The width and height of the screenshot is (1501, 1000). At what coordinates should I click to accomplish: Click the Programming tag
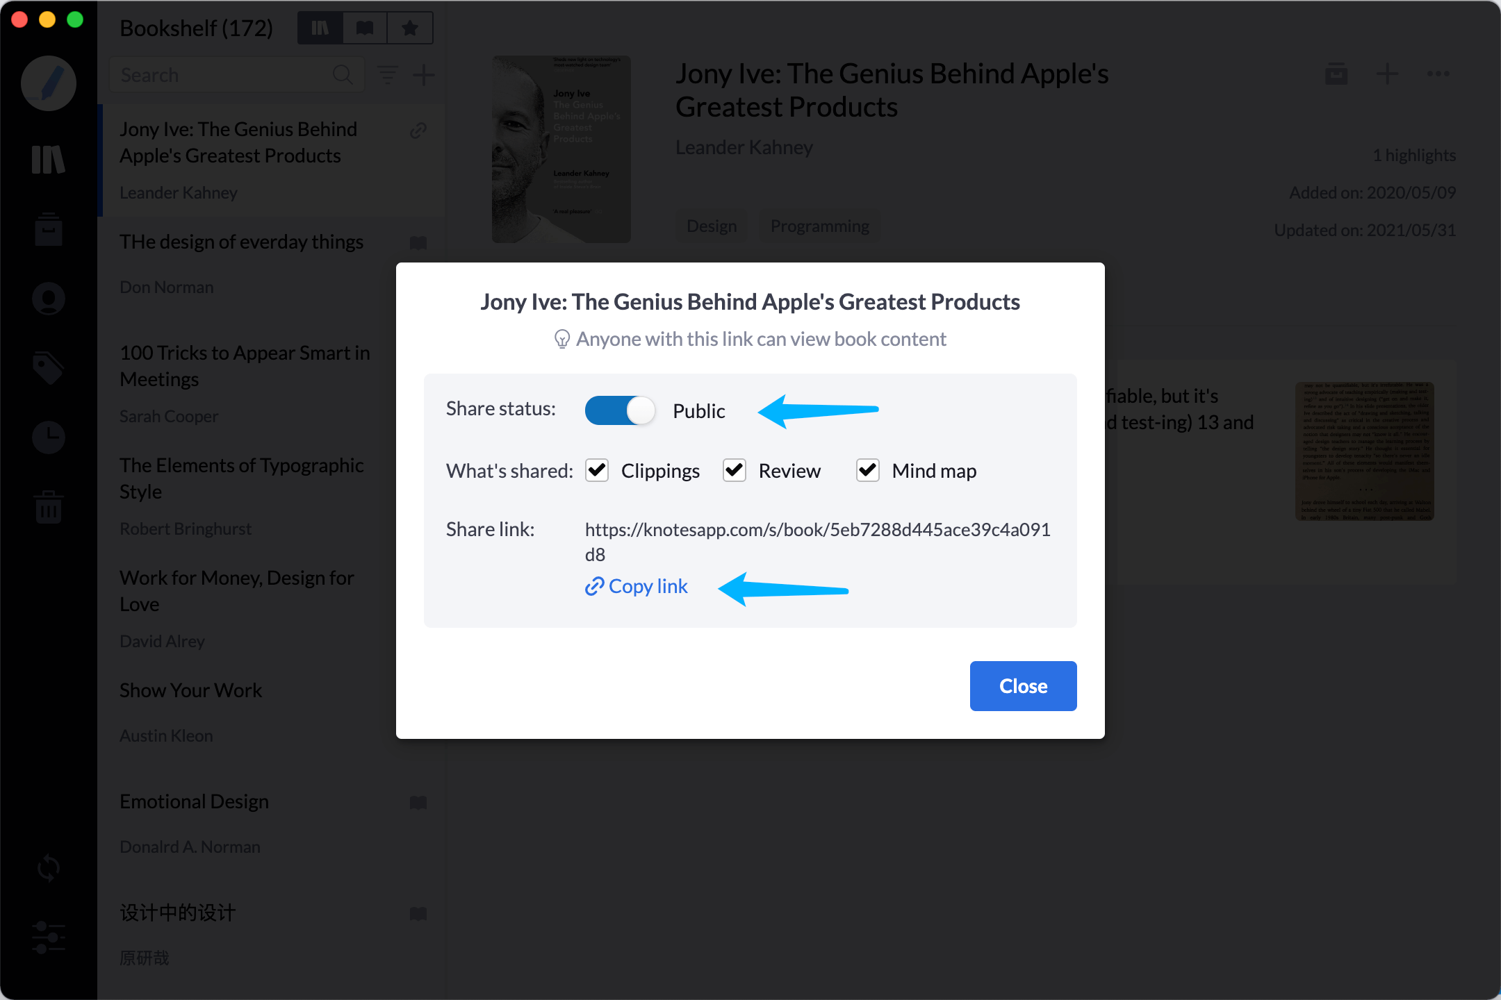click(819, 226)
